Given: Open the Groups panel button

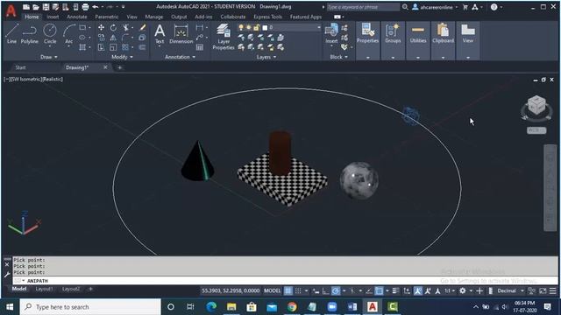Looking at the screenshot, I should pyautogui.click(x=393, y=40).
